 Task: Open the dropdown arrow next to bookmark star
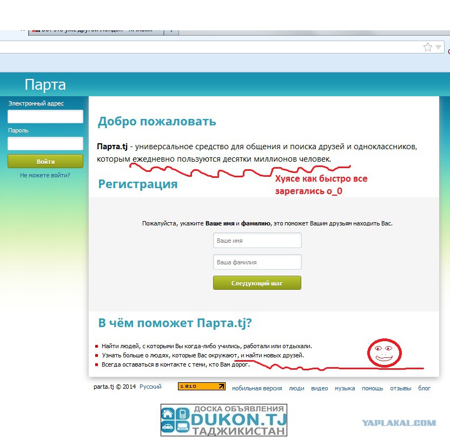[438, 47]
